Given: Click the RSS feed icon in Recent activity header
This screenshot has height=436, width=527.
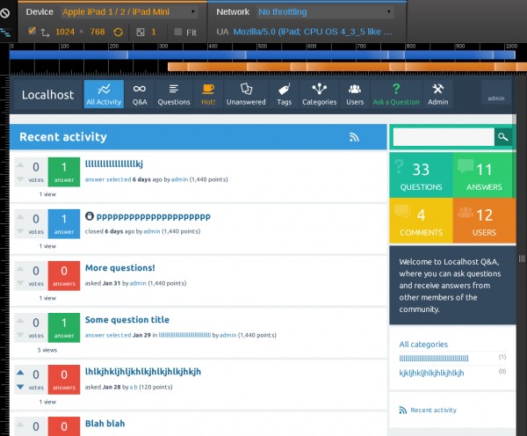Looking at the screenshot, I should coord(355,137).
